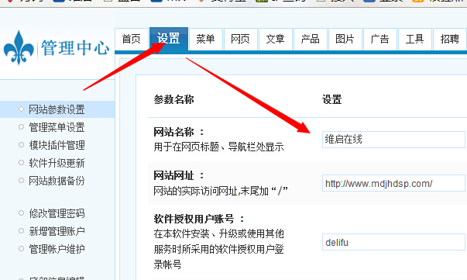Click the fleur-de-lis 管理中心 logo
Viewport: 467px width, 280px height.
[57, 48]
